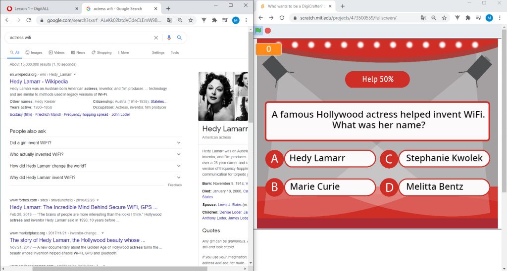The width and height of the screenshot is (507, 271).
Task: Open the media control icon in Google window
Action: coord(225,20)
